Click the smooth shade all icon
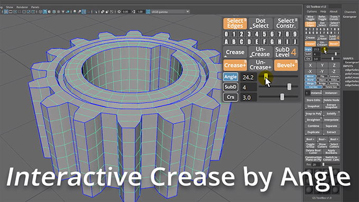This screenshot has height=202, width=359. 45,12
